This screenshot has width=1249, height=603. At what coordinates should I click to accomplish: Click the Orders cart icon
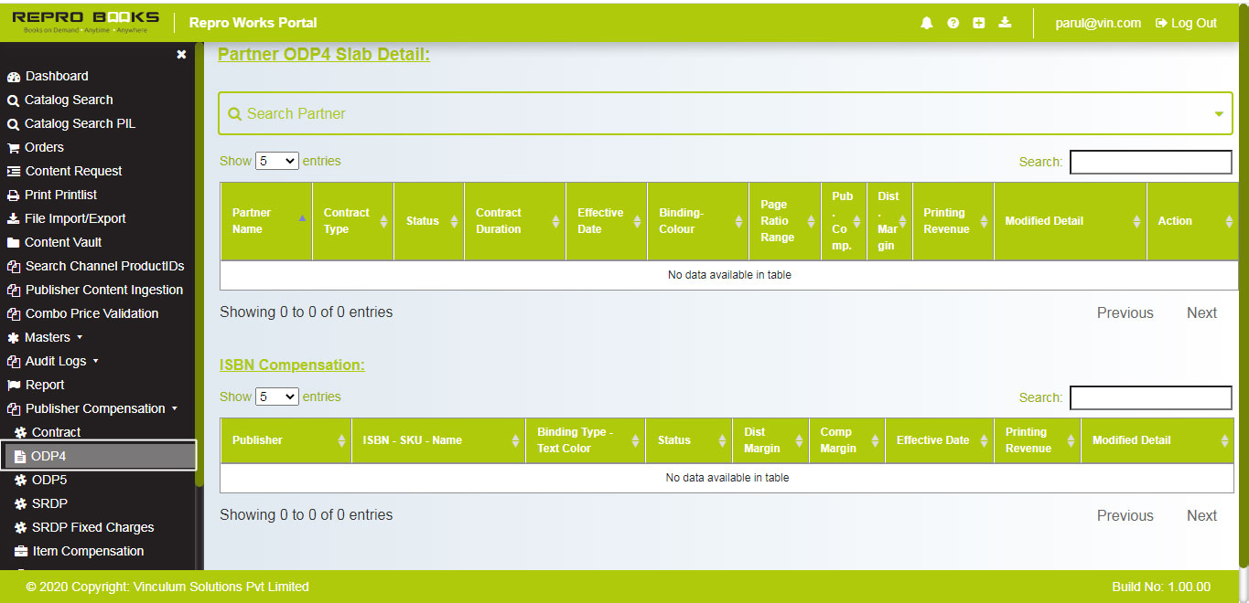(x=14, y=148)
